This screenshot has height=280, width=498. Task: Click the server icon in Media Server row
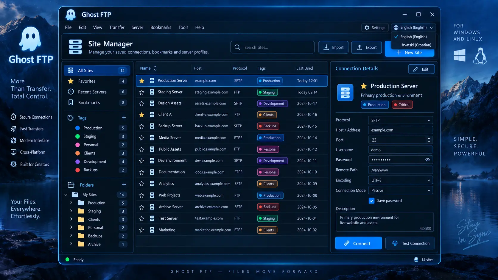[152, 138]
